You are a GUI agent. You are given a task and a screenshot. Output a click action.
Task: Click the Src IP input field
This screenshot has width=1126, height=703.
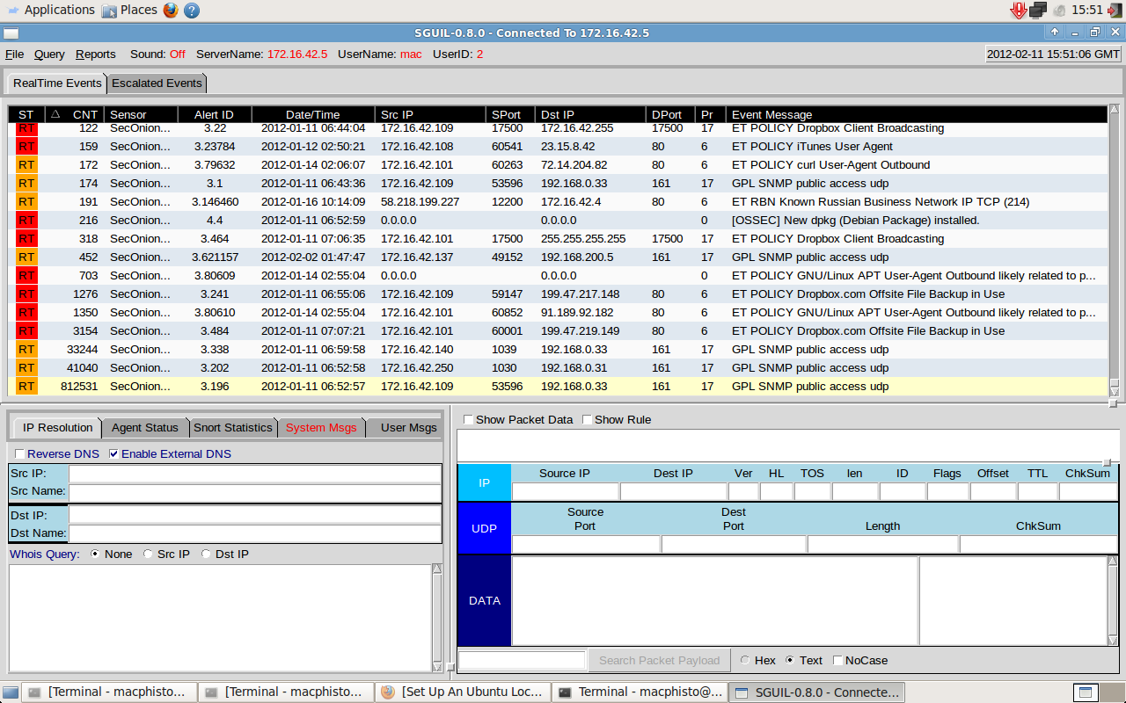pyautogui.click(x=255, y=475)
